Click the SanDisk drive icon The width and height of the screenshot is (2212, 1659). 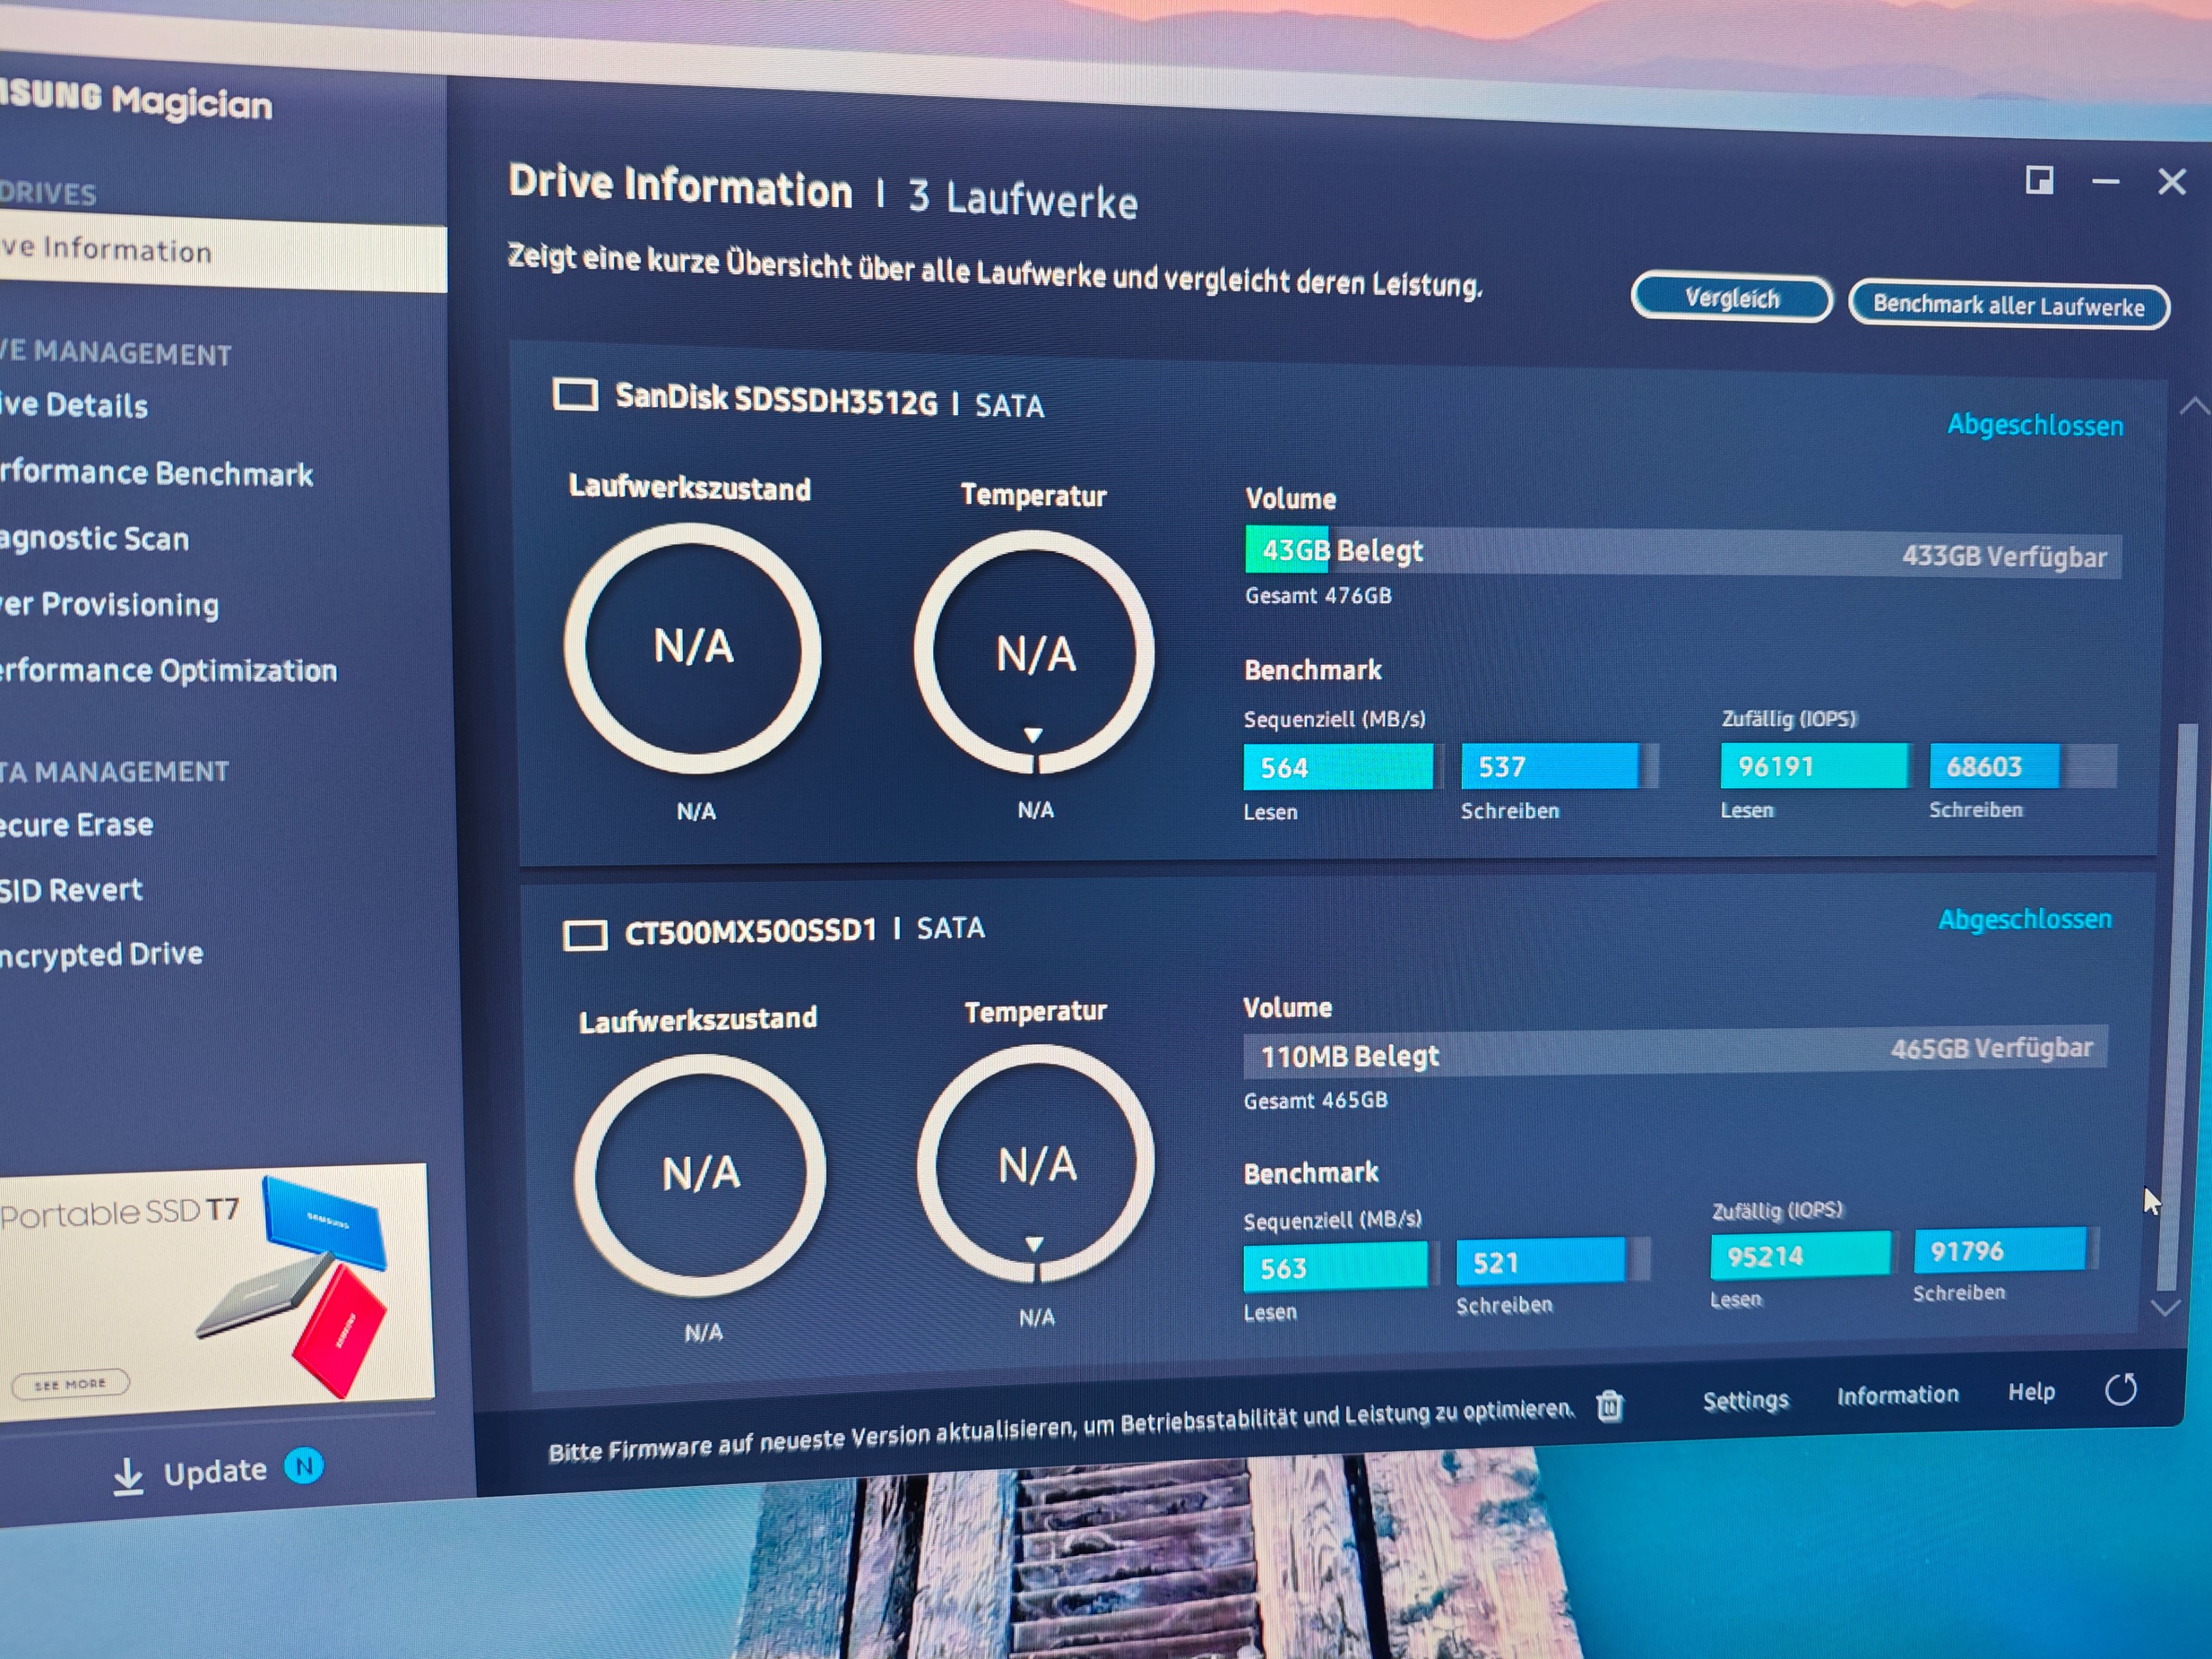pos(575,395)
